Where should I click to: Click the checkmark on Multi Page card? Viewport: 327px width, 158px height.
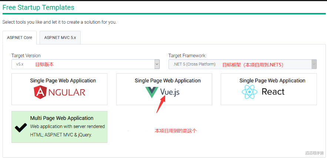(21, 128)
